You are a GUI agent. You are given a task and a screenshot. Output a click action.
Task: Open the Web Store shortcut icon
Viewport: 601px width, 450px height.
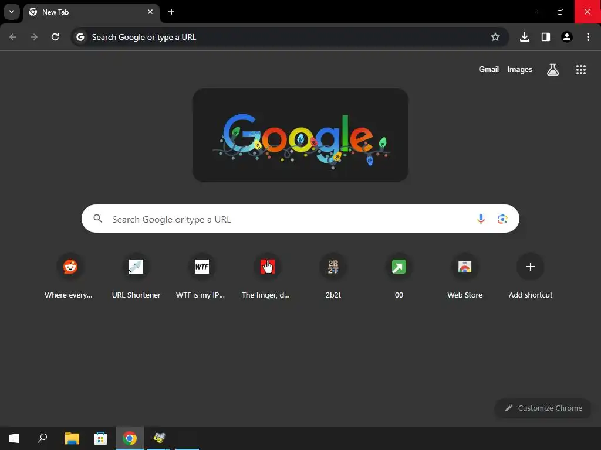pyautogui.click(x=465, y=267)
